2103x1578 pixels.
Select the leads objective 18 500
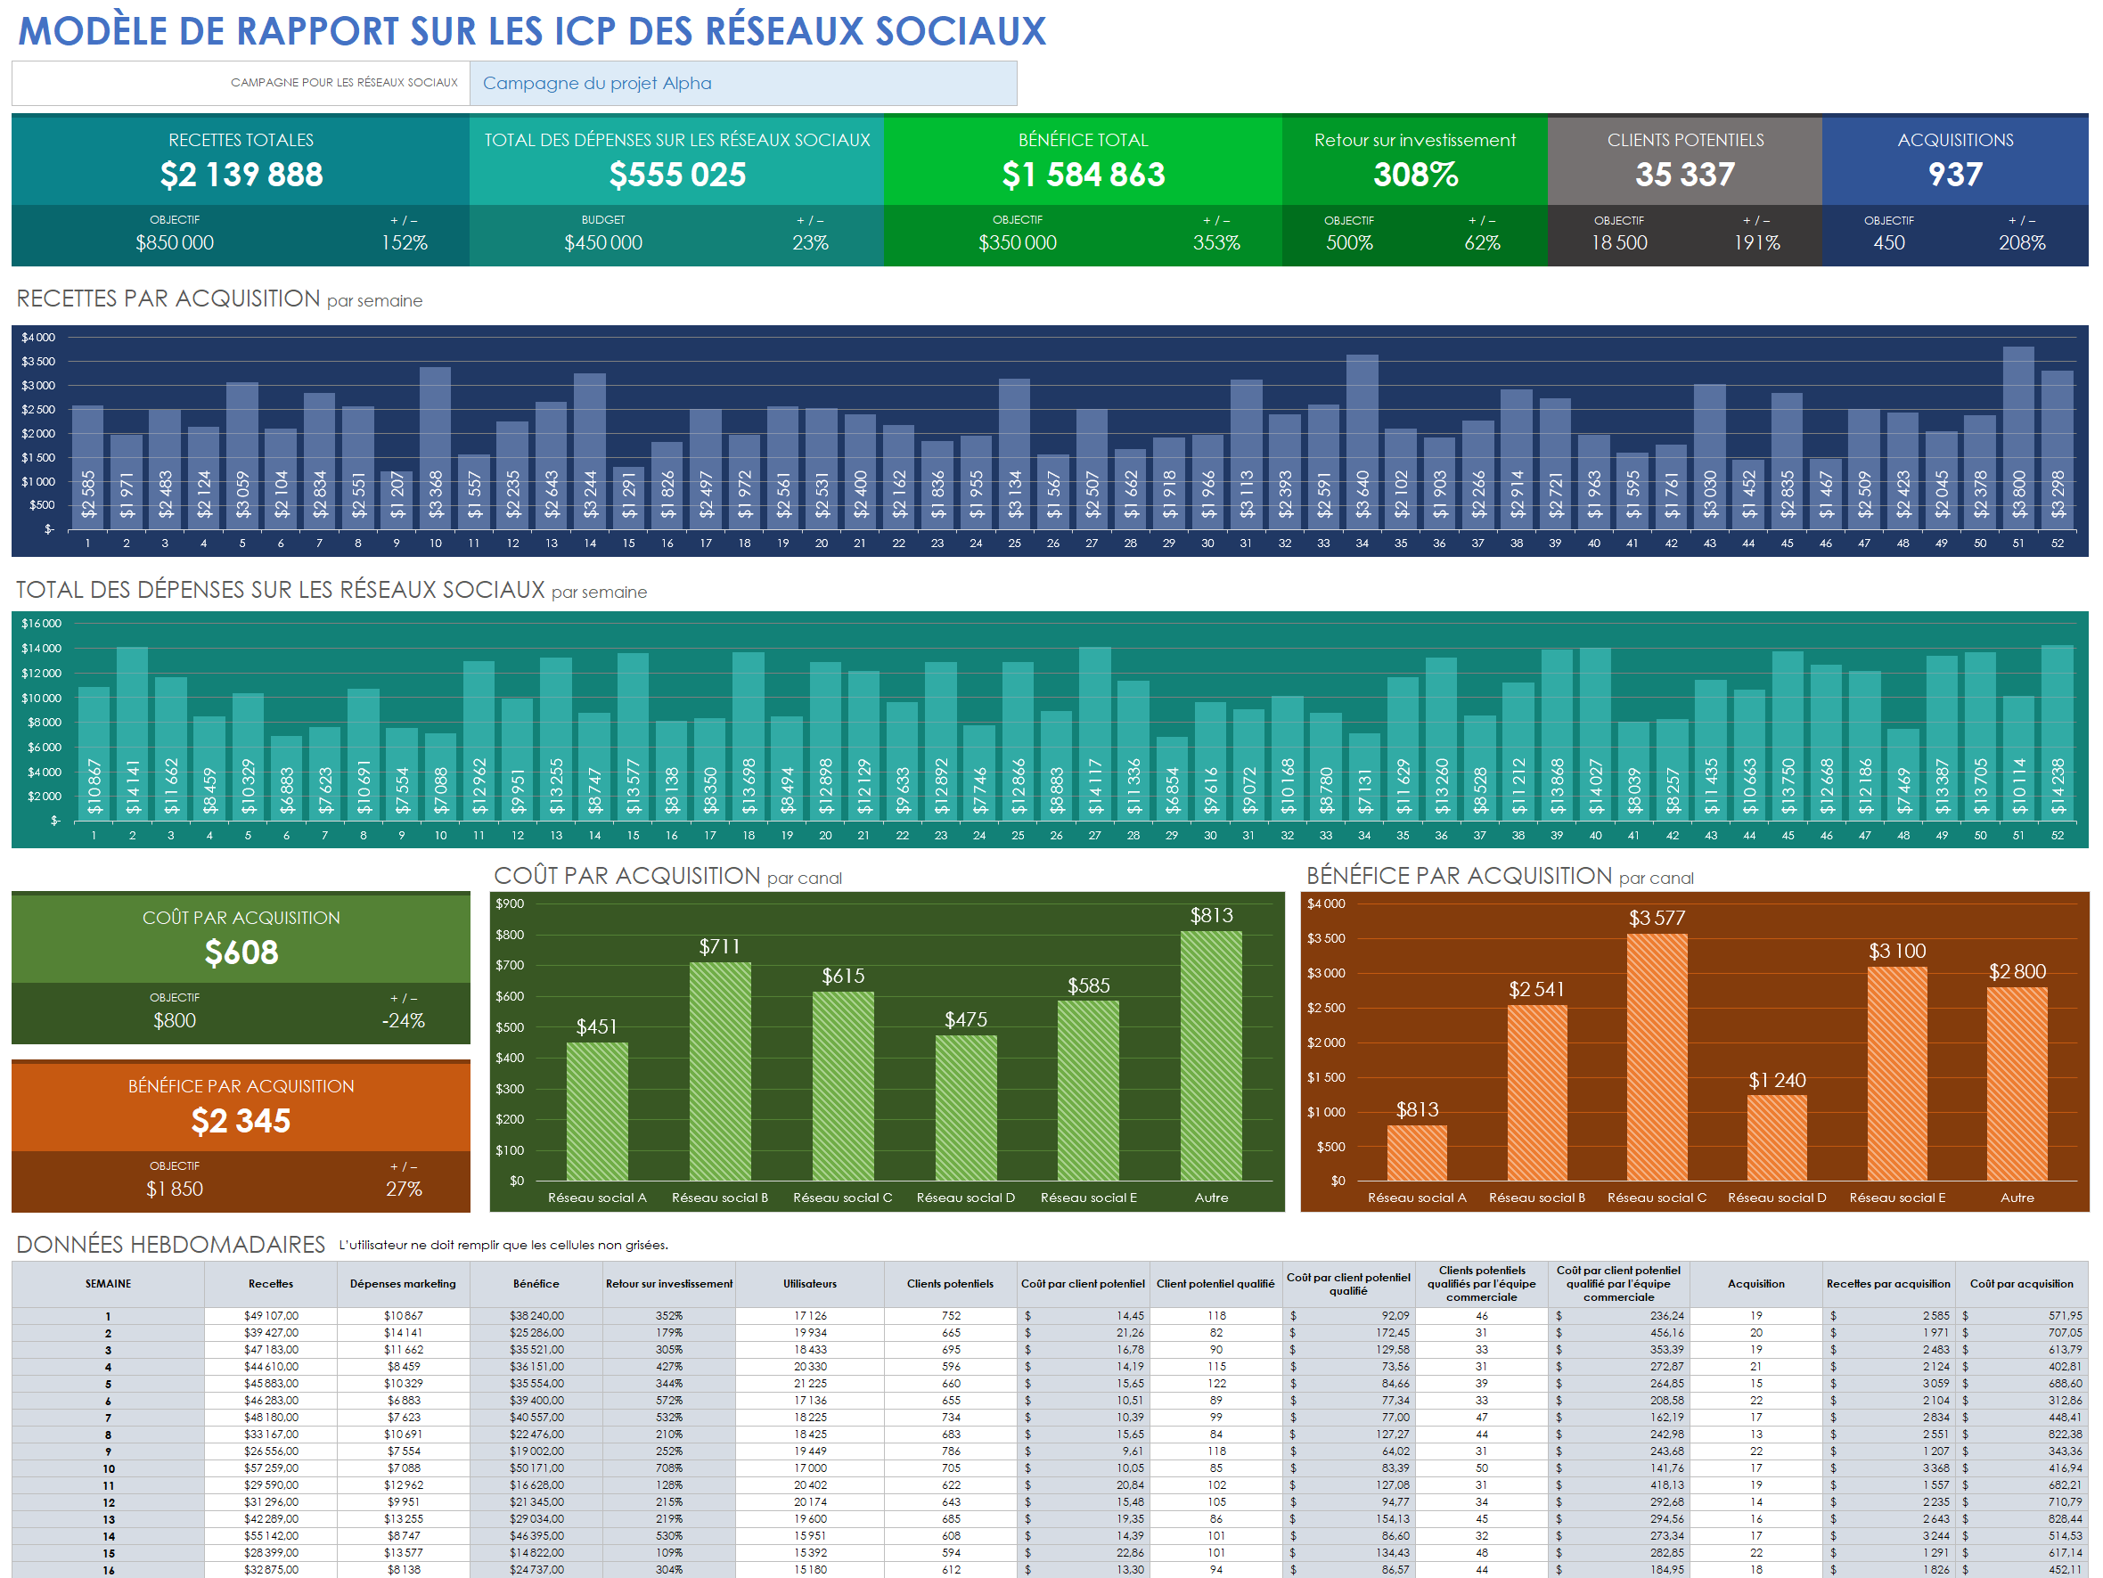click(x=1619, y=243)
